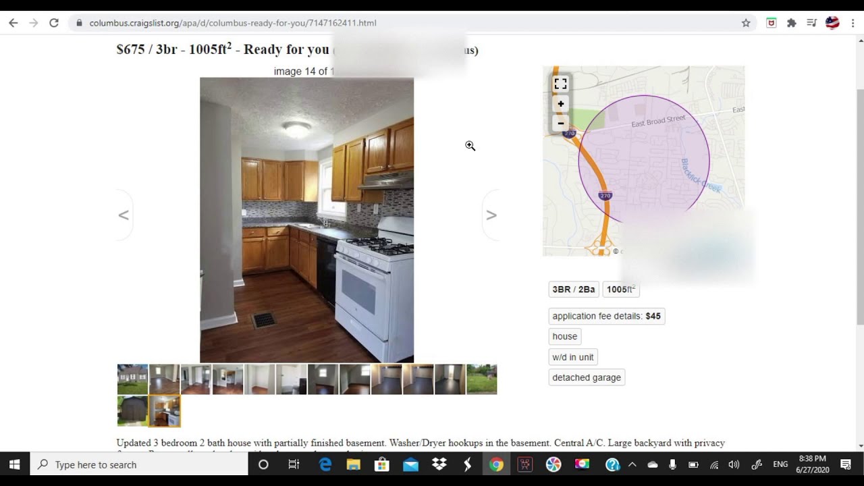Screen dimensions: 864x486
Task: Select the highlighted kitchen thumbnail
Action: (165, 411)
